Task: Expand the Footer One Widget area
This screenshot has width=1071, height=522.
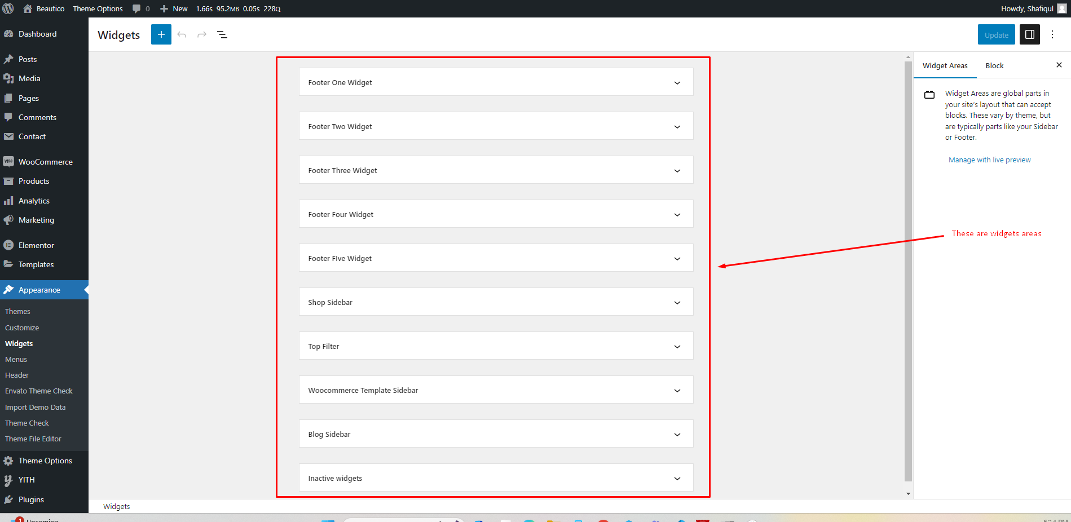Action: pyautogui.click(x=496, y=82)
